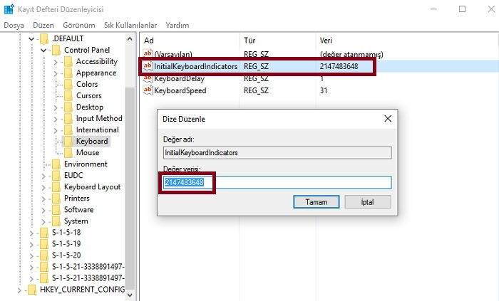Close the Dize Düzenle dialog
The height and width of the screenshot is (301, 499).
tap(387, 119)
